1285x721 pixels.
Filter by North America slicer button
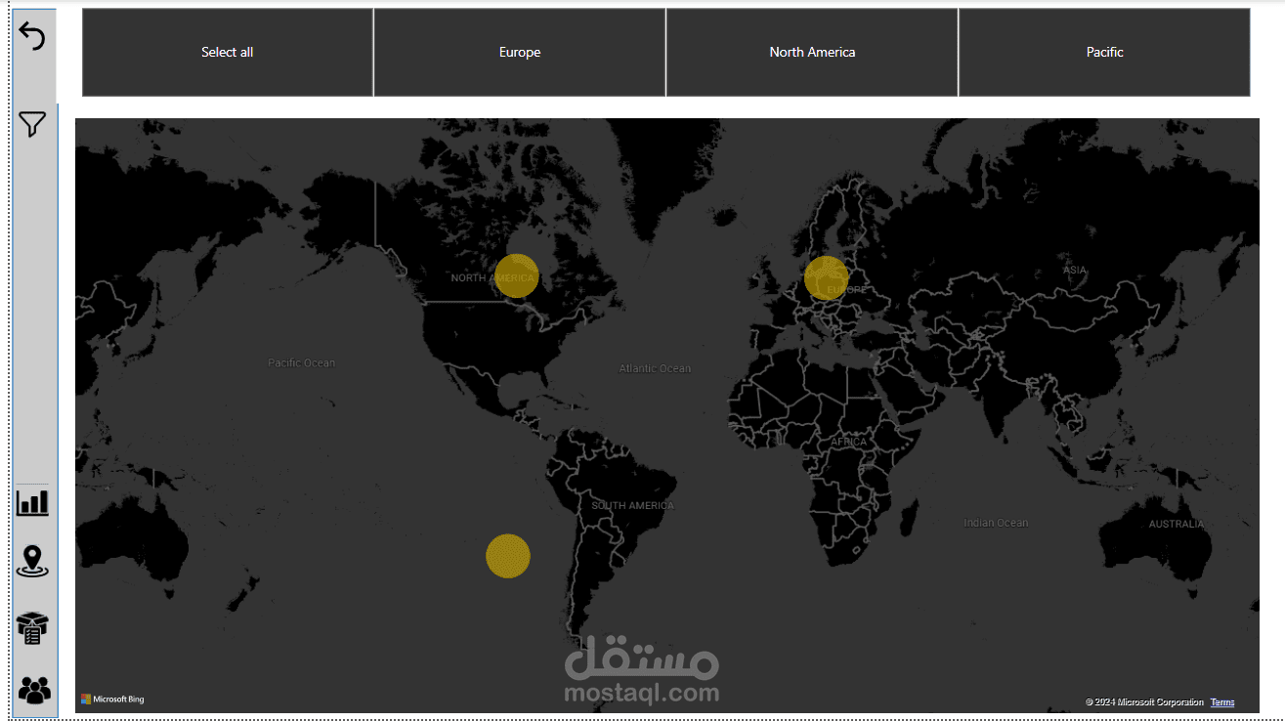click(812, 53)
